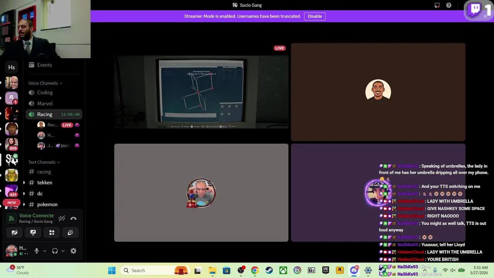Select the Racing voice channel

[x=54, y=114]
